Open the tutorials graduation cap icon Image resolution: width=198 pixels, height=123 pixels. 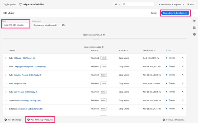click(194, 21)
